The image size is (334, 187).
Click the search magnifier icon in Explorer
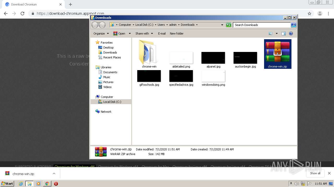pos(294,25)
